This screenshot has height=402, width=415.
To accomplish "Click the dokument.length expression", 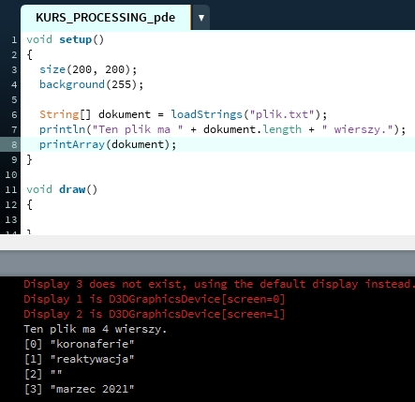I will tap(253, 129).
